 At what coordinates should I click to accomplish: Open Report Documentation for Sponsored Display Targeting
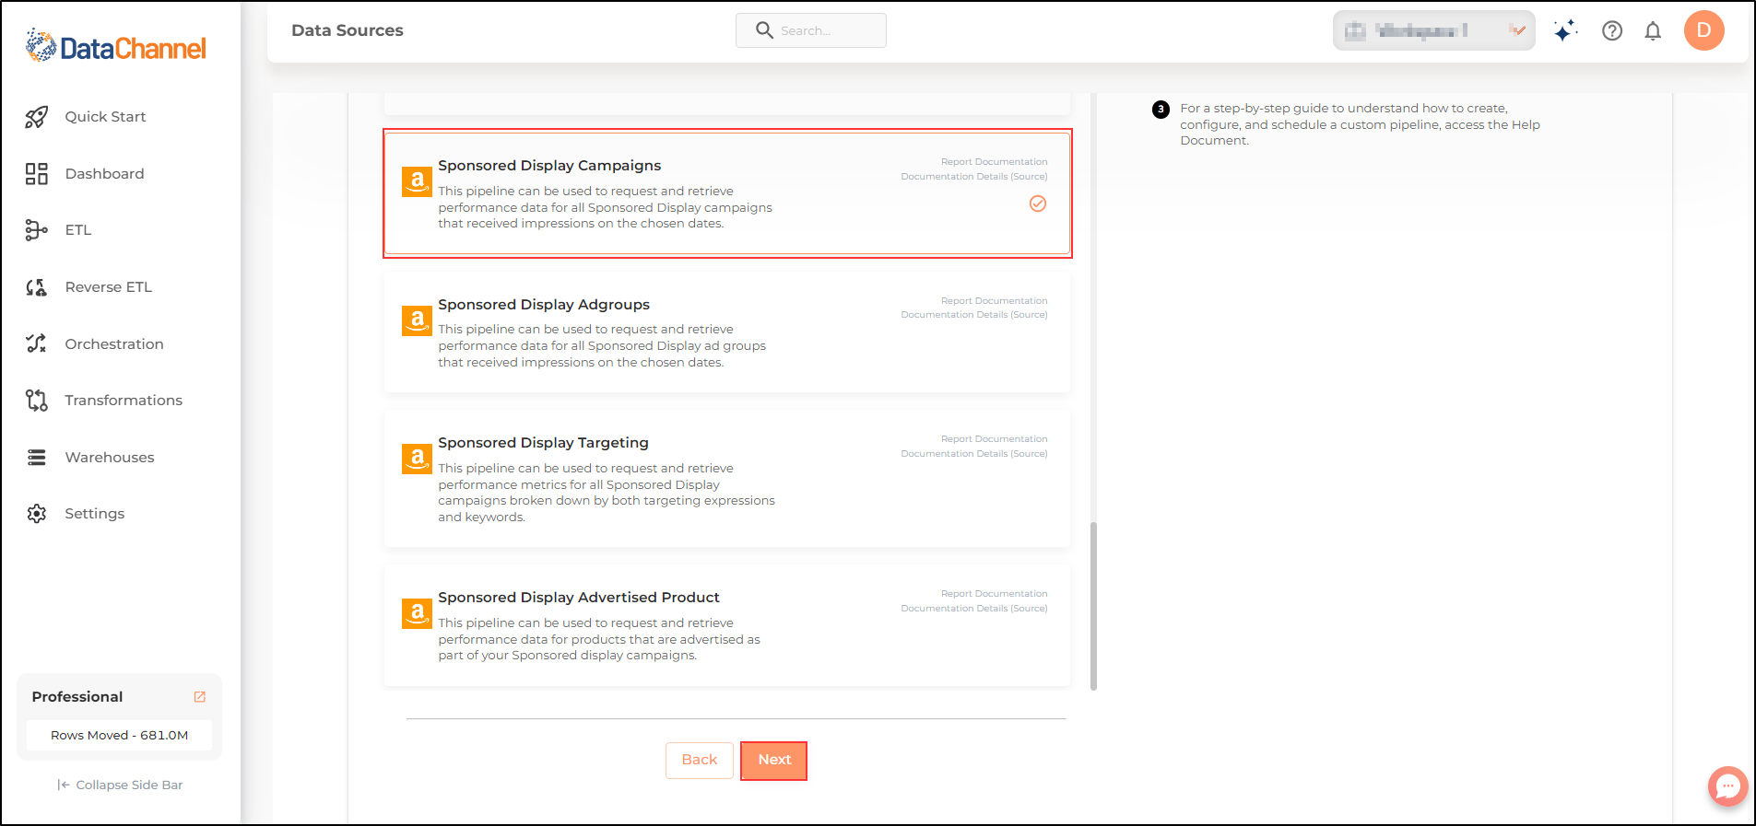[x=994, y=439]
